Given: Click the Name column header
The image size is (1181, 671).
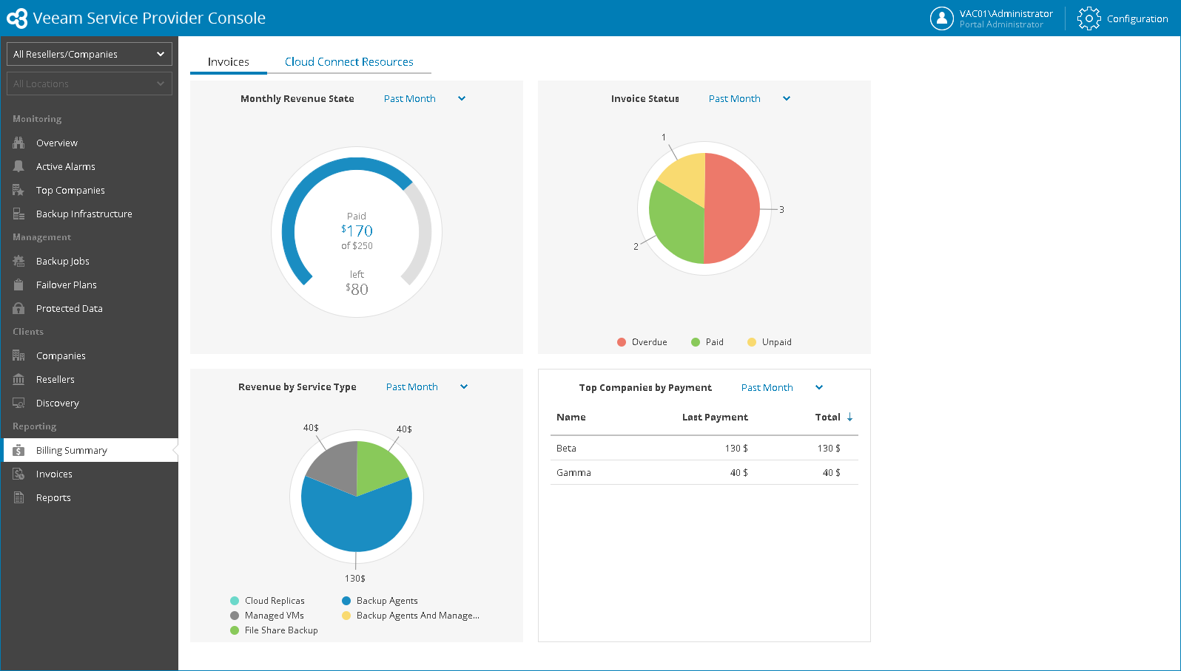Looking at the screenshot, I should [571, 418].
